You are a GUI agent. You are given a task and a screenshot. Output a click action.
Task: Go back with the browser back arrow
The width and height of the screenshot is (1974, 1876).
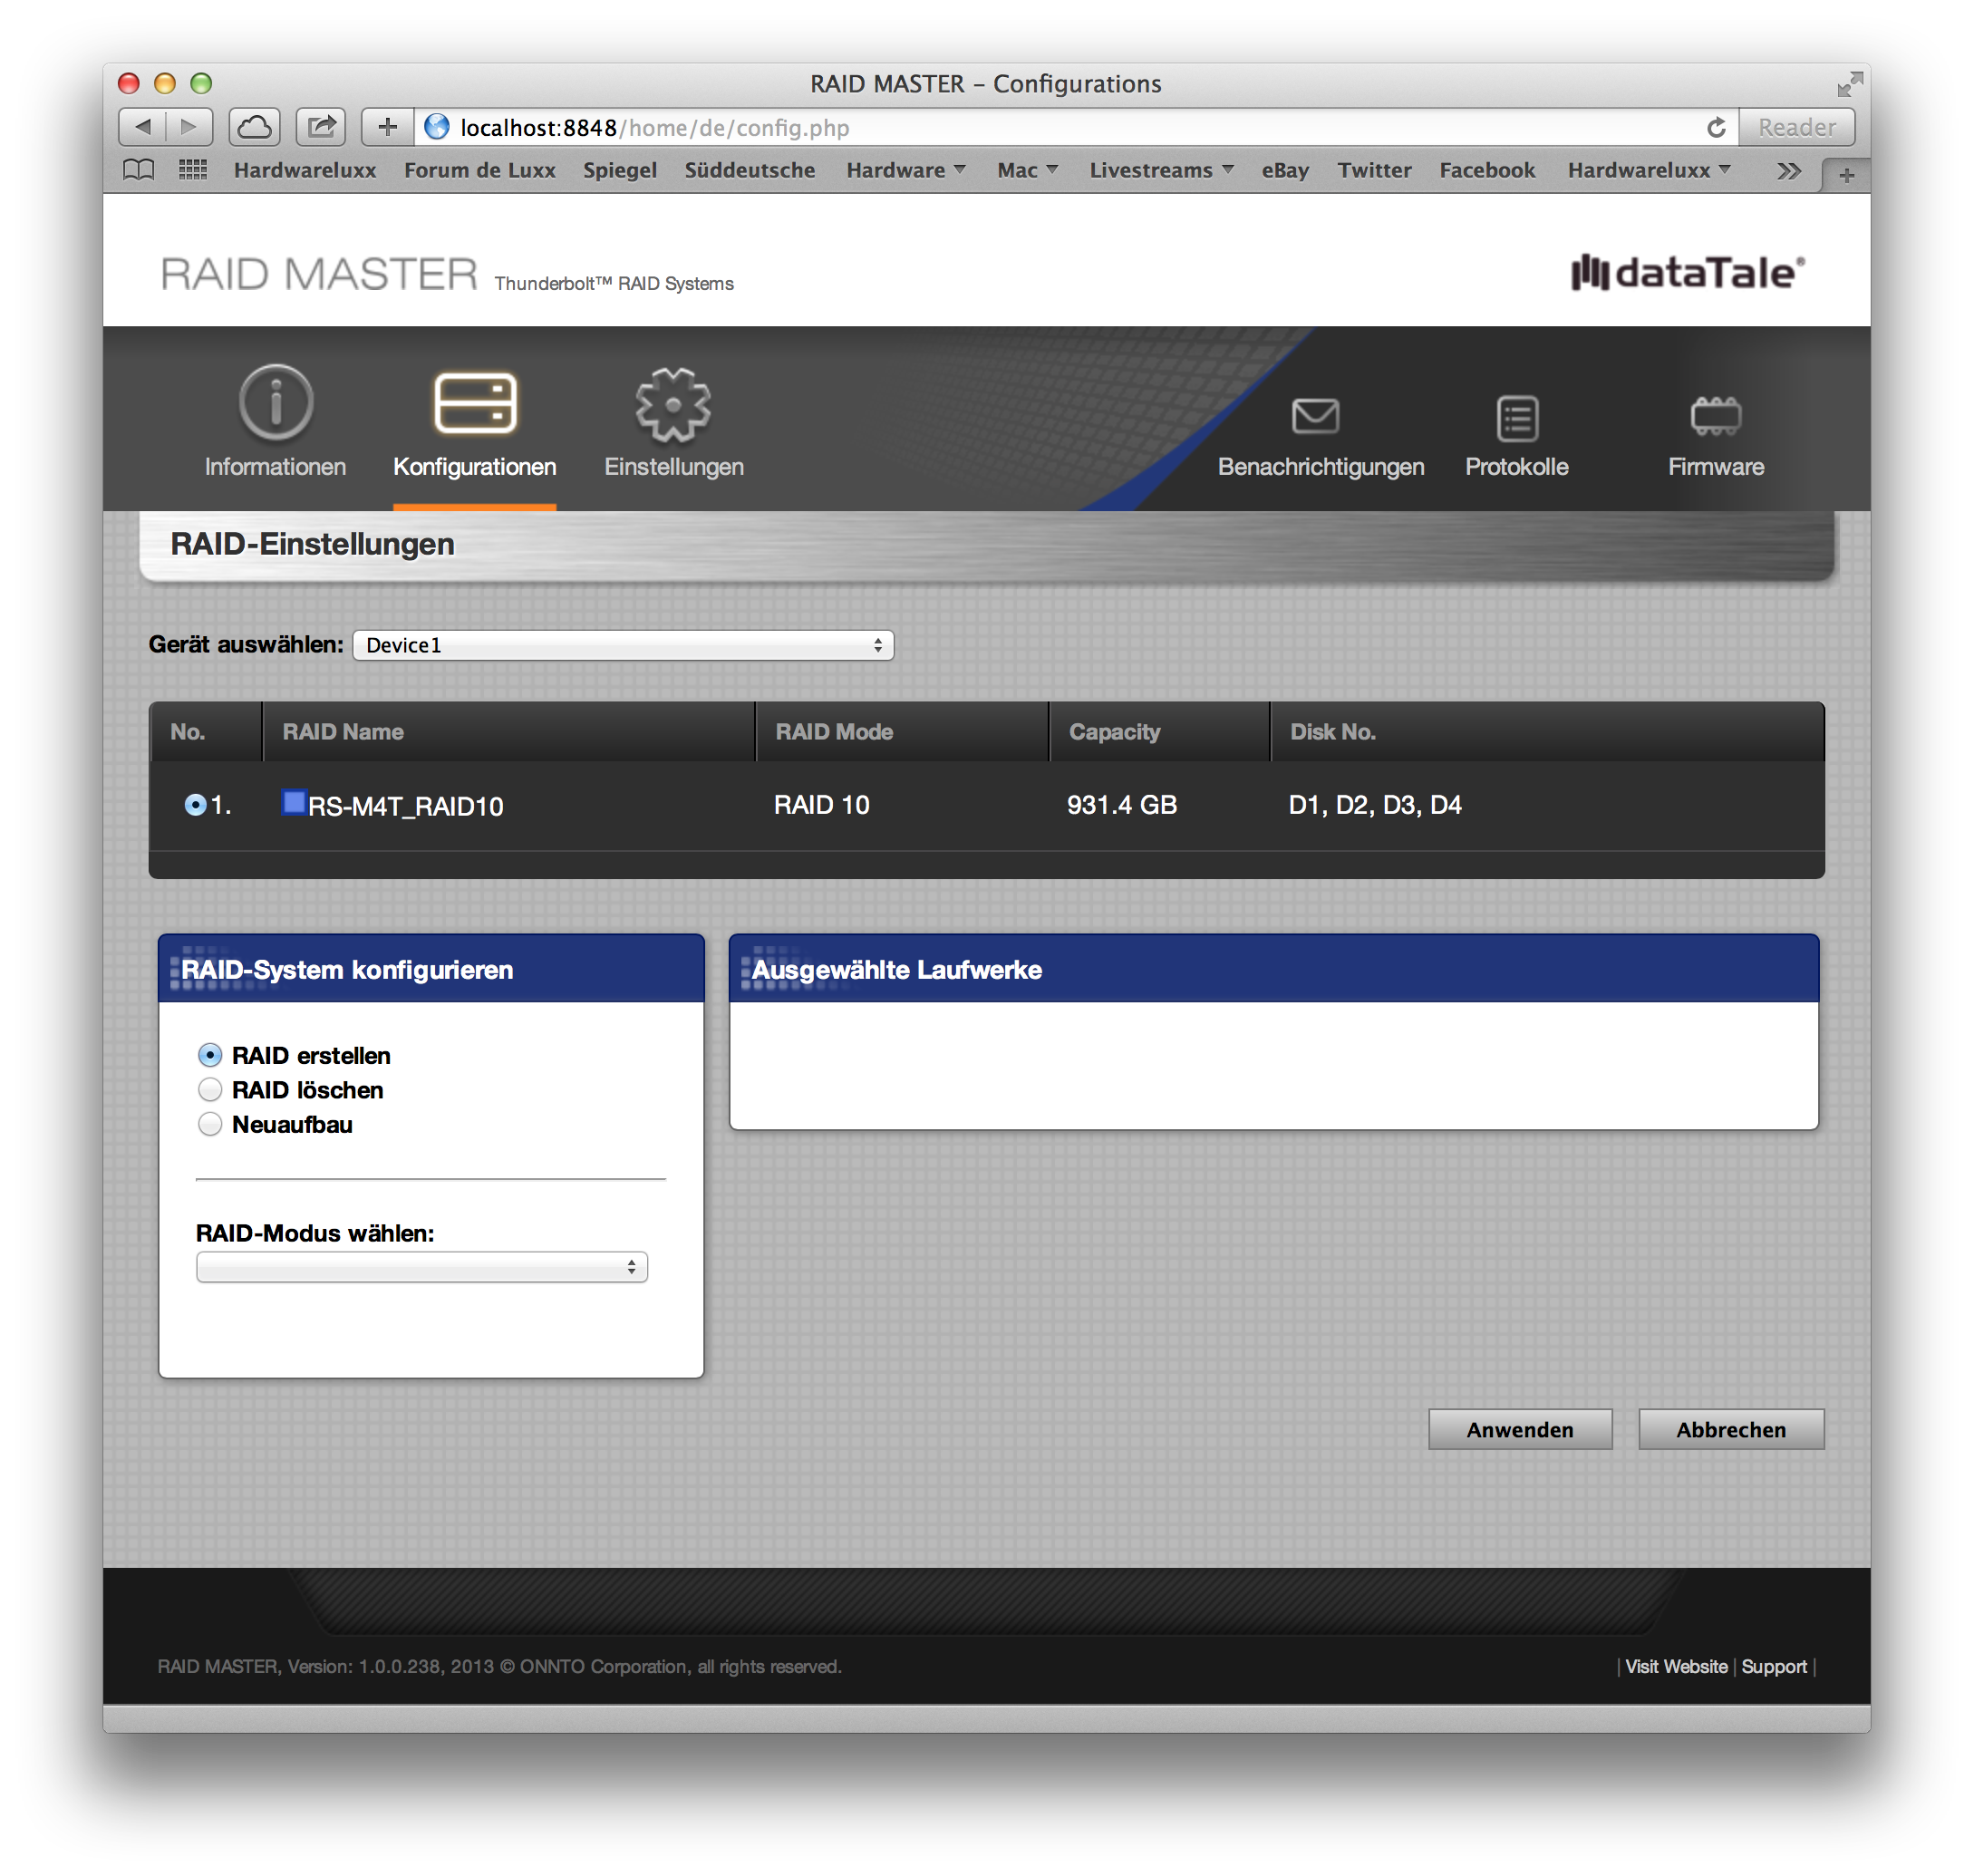click(143, 127)
